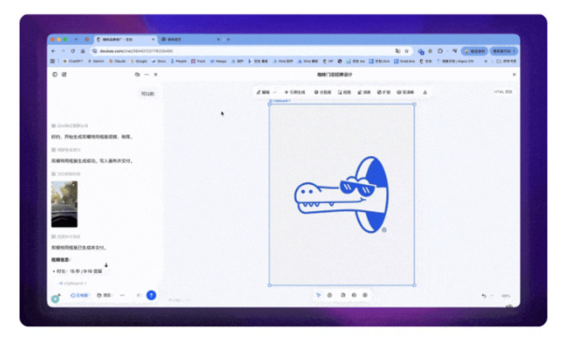Click the translate page icon in address bar
Viewport: 583px width, 346px height.
398,51
